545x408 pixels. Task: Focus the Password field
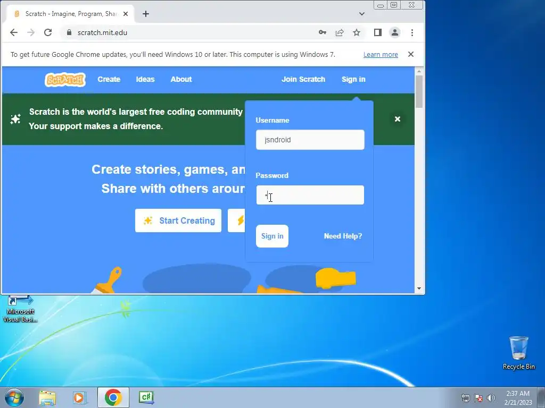click(x=310, y=195)
